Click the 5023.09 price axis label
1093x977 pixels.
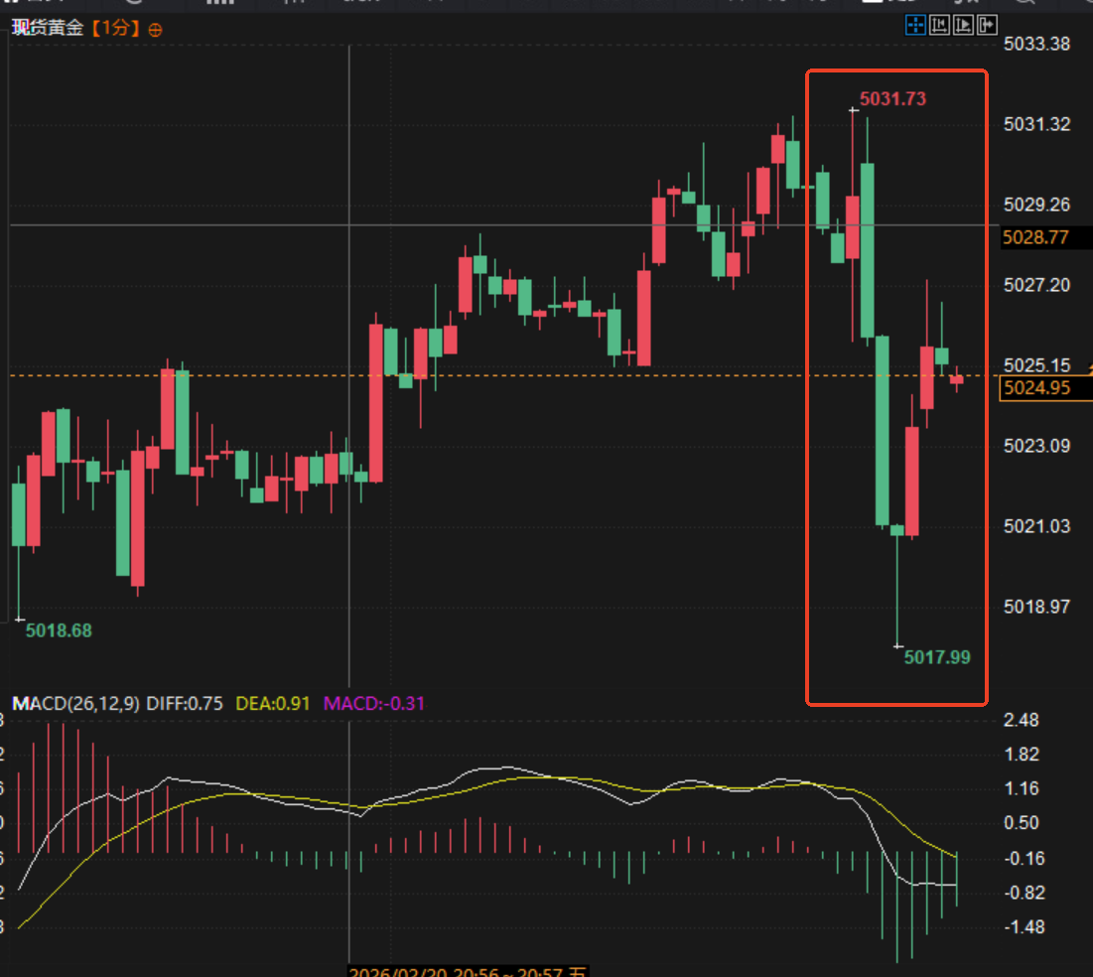click(1036, 446)
